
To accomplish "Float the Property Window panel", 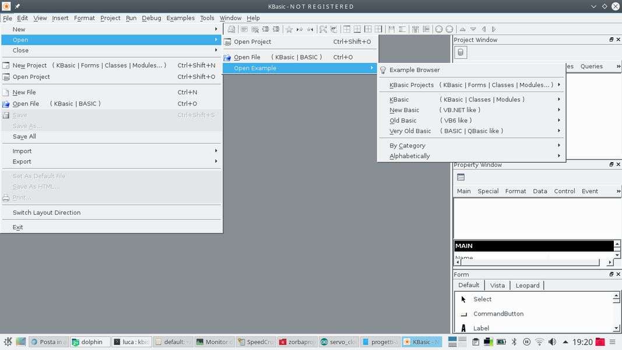I will pyautogui.click(x=611, y=164).
